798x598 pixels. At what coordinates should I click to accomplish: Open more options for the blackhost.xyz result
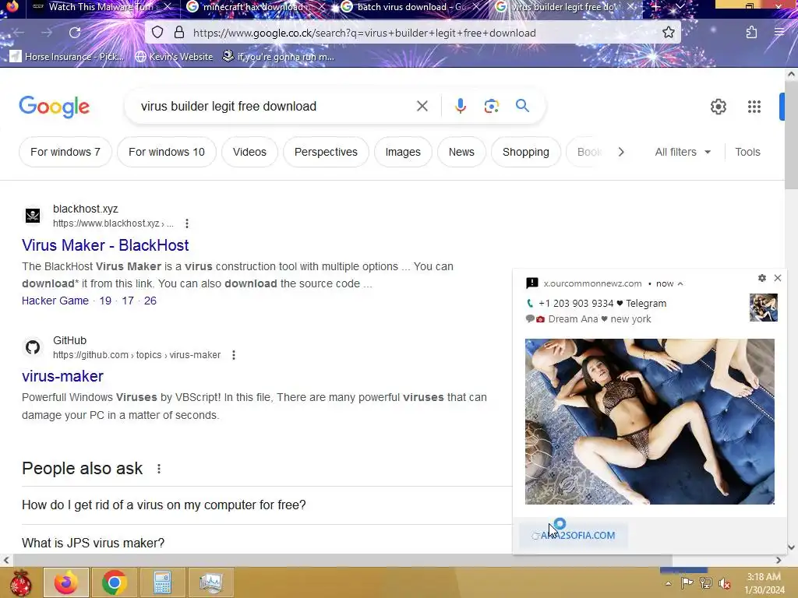187,223
